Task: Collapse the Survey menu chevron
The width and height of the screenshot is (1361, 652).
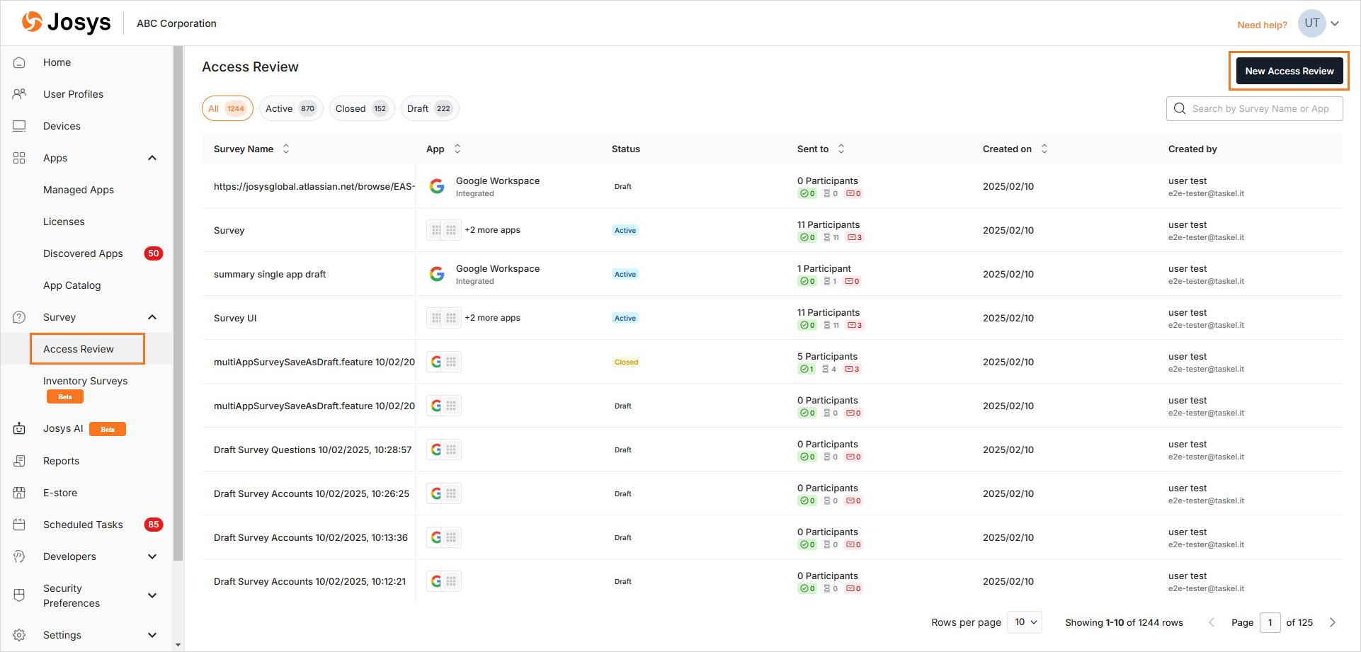Action: (152, 317)
